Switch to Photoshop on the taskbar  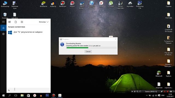point(47,95)
